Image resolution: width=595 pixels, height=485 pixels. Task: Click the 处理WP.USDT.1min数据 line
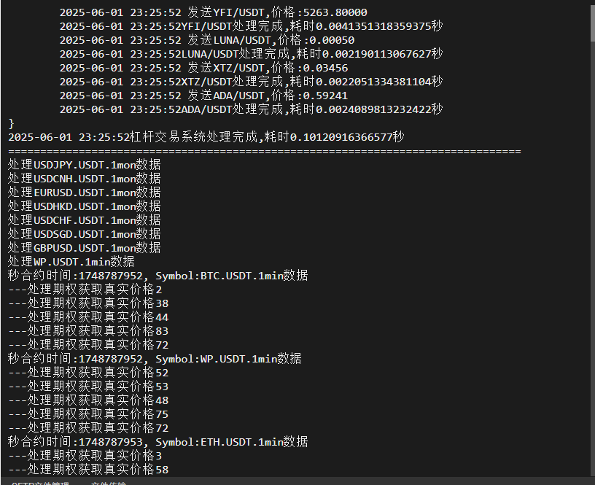[71, 262]
